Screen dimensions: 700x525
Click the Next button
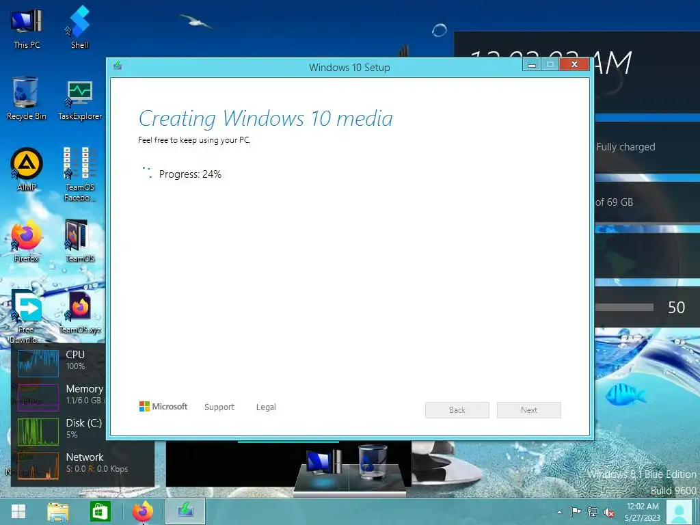pyautogui.click(x=529, y=410)
